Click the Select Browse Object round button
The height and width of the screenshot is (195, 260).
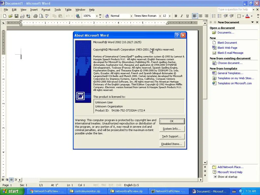pos(205,171)
